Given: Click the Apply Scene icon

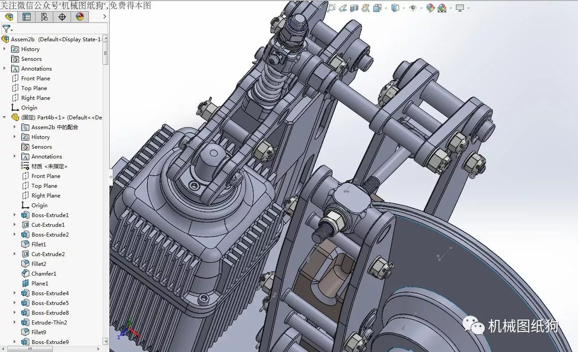Looking at the screenshot, I should point(442,8).
